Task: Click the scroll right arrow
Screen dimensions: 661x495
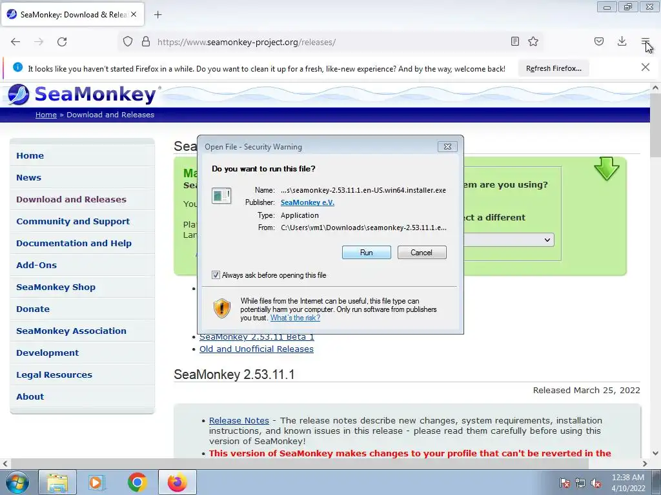Action: point(645,463)
